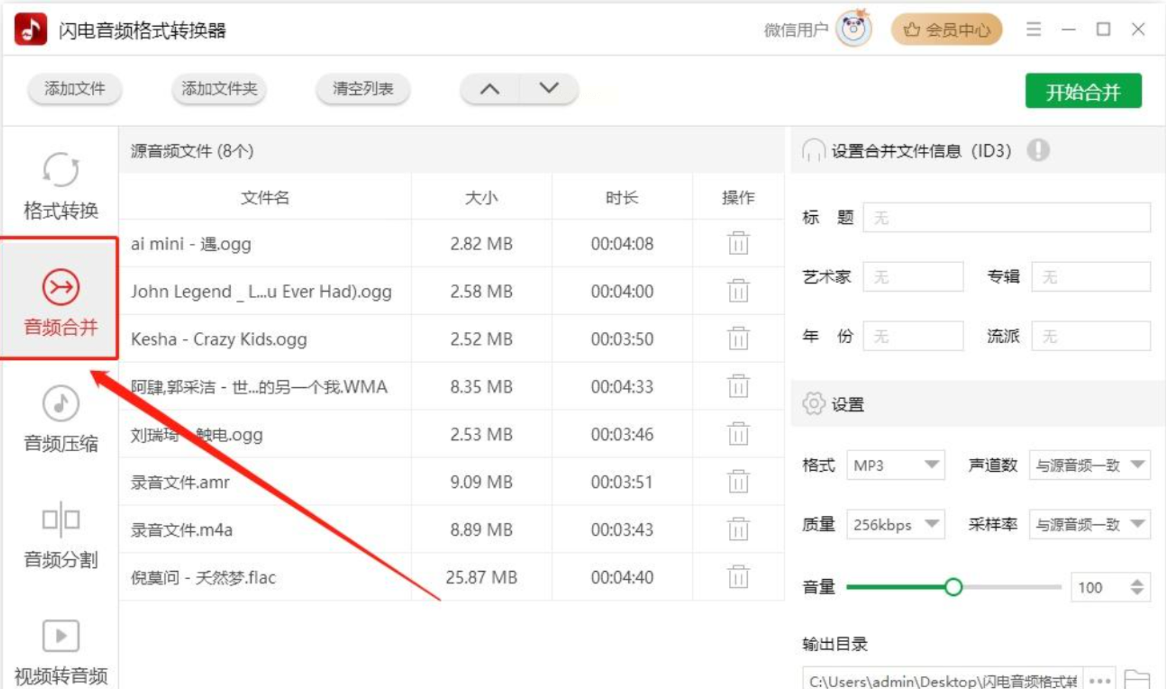The height and width of the screenshot is (689, 1166).
Task: Open the 声道数 channel dropdown
Action: (1089, 465)
